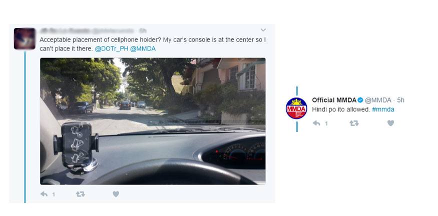The height and width of the screenshot is (216, 438).
Task: Reply to the cellphone holder tweet
Action: (44, 194)
